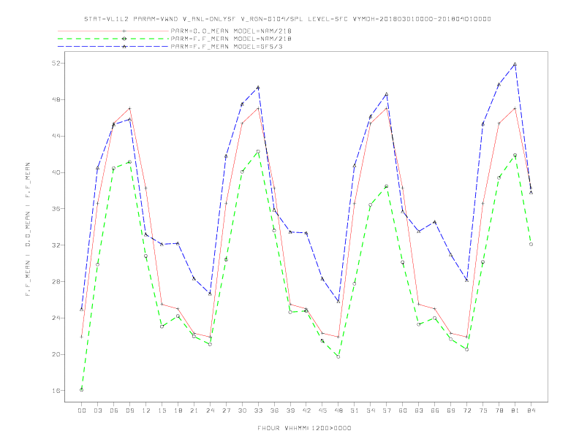
Task: Click the green NAM/218 circle marker at hour 00
Action: tap(82, 390)
